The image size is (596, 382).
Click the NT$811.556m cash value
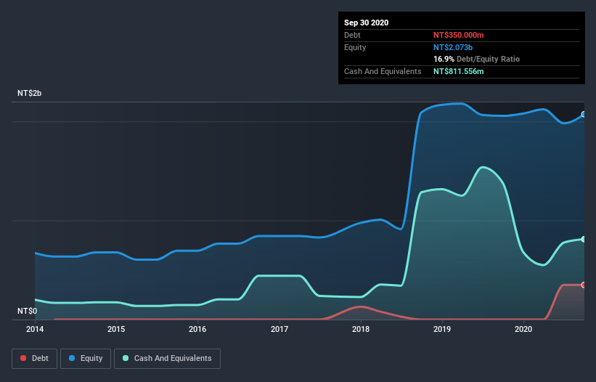(458, 71)
